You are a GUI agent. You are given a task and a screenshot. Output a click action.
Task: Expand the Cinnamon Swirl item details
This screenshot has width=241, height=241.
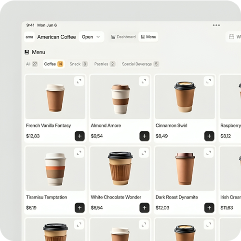tap(209, 81)
